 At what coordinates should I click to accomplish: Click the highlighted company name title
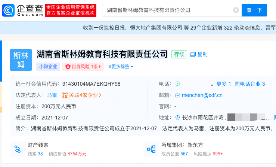pyautogui.click(x=102, y=54)
